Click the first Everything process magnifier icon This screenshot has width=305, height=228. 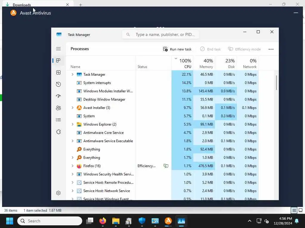(x=79, y=149)
